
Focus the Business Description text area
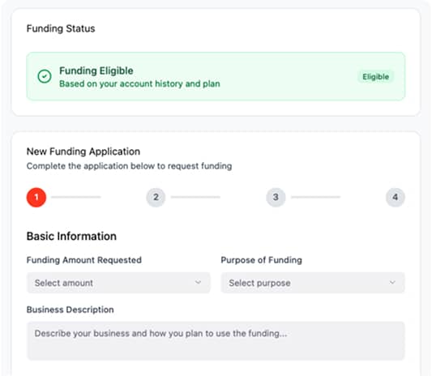pos(216,340)
